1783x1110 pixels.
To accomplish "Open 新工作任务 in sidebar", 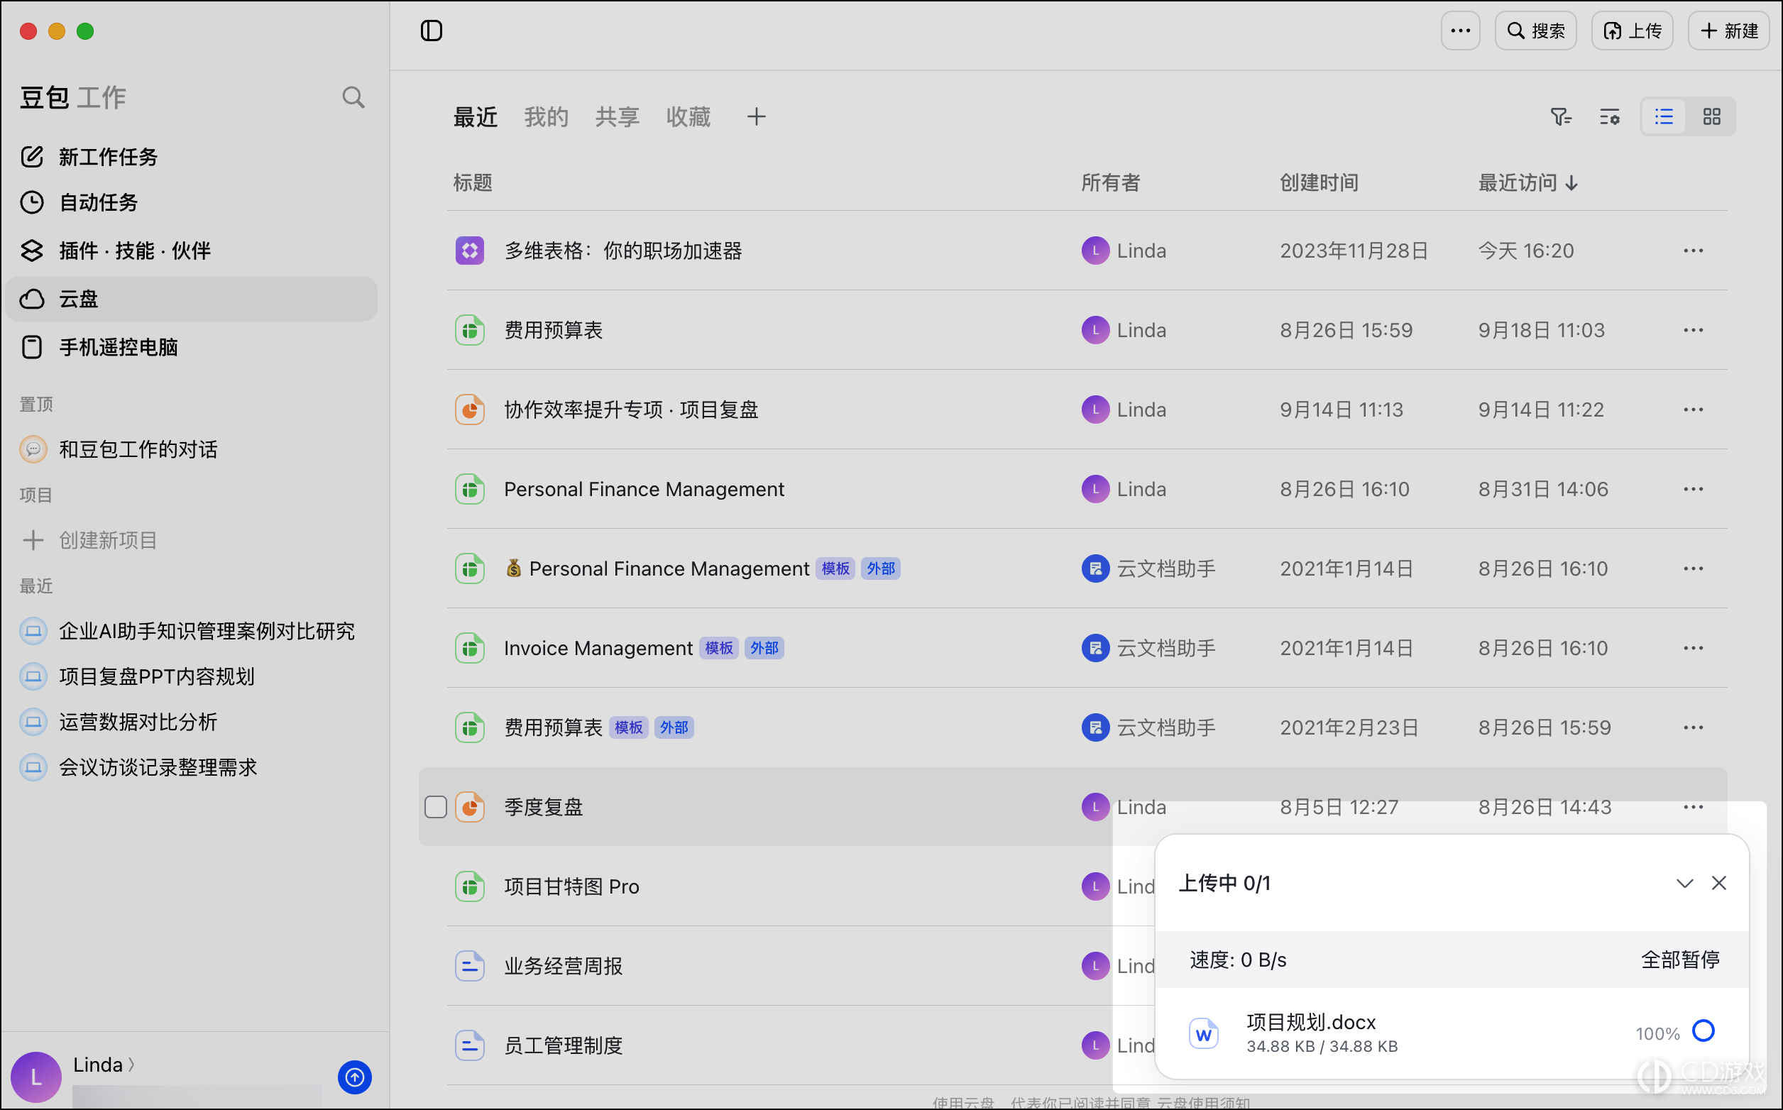I will pos(191,156).
